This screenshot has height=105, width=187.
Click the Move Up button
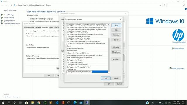116,47
